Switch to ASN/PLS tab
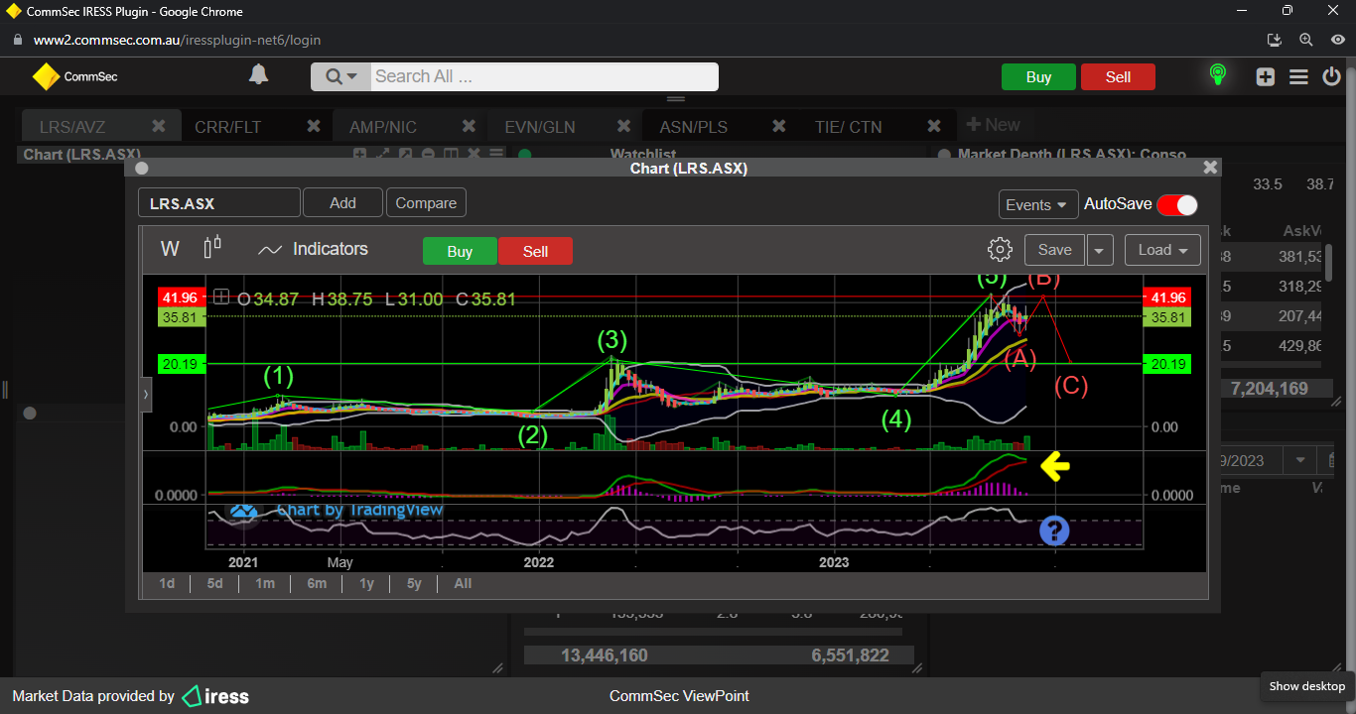 pos(694,127)
